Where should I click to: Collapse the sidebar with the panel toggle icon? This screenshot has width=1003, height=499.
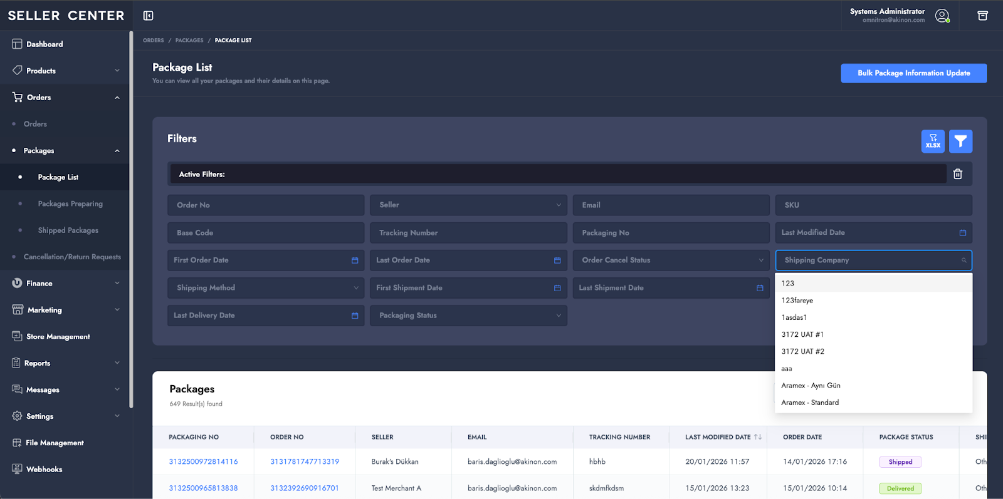[x=148, y=16]
